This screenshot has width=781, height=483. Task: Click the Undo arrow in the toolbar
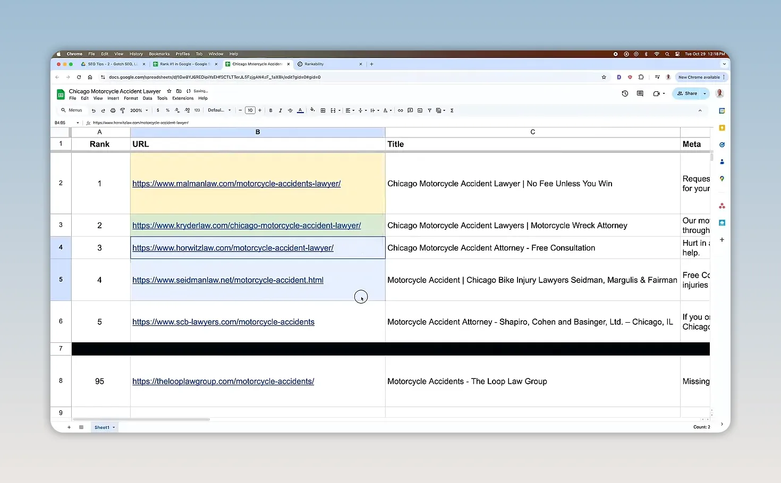pos(94,110)
